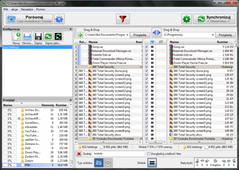This screenshot has height=170, width=239.
Task: Click right Przeglądaj browse button
Action: click(225, 35)
